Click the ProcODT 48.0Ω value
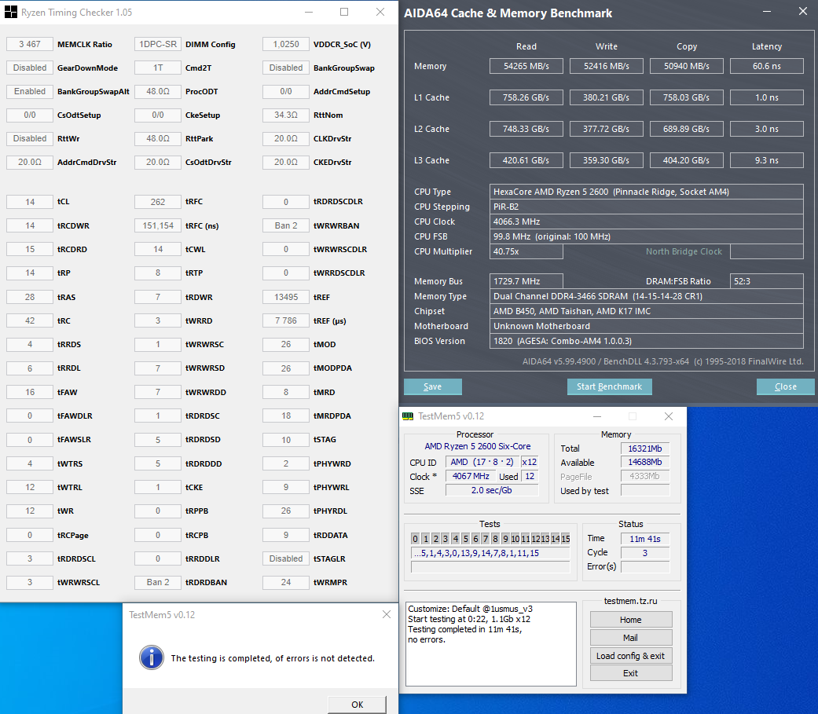The height and width of the screenshot is (714, 818). tap(157, 91)
